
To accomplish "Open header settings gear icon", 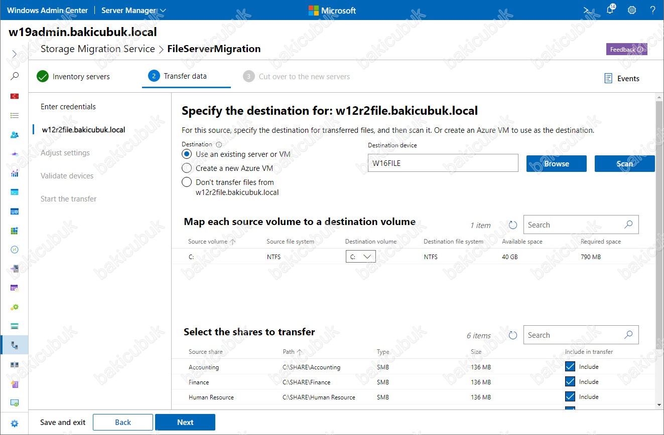I will point(632,10).
